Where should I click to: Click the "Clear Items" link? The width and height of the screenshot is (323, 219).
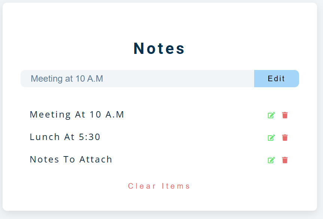point(159,186)
